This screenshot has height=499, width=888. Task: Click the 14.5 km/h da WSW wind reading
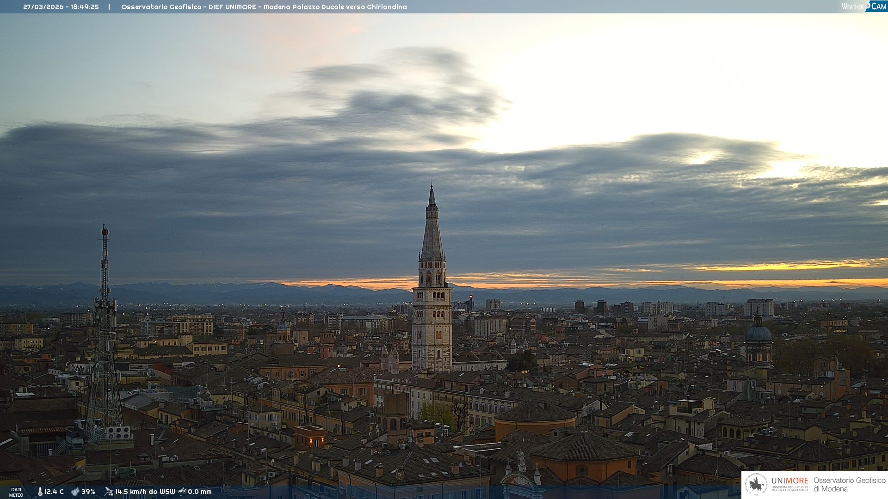point(145,492)
